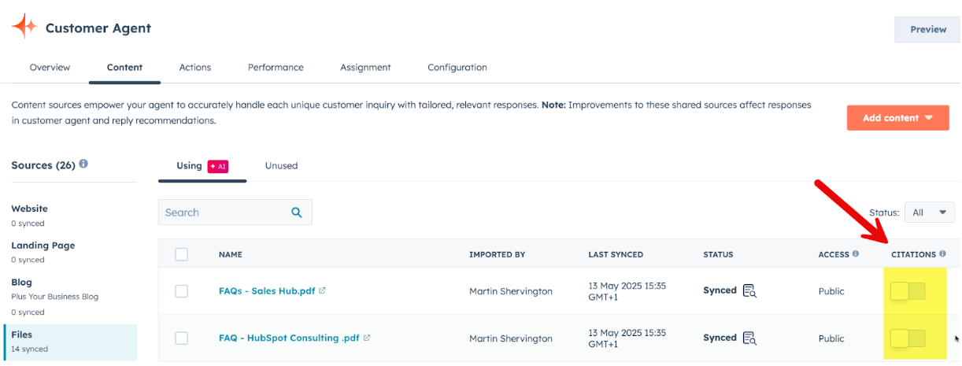Click last synced date in HubSpot Consulting row
This screenshot has width=962, height=366.
click(627, 338)
